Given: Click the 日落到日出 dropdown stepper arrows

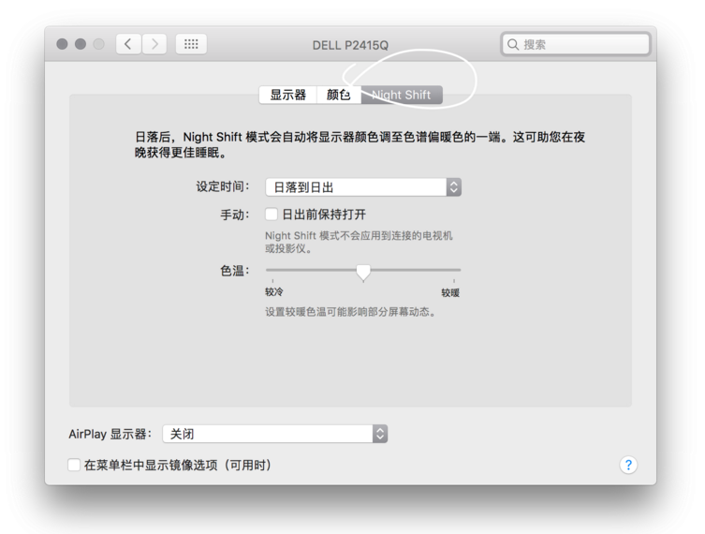Looking at the screenshot, I should [454, 187].
